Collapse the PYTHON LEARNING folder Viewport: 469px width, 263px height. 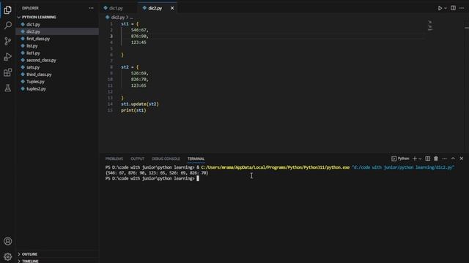[x=39, y=18]
